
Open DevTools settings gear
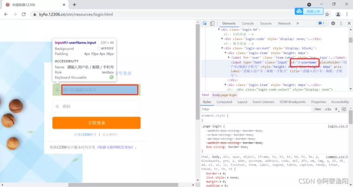[333, 23]
